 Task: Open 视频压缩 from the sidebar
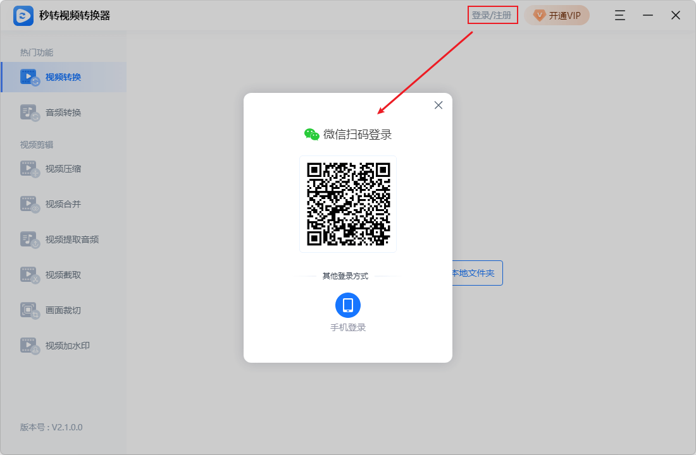(x=64, y=169)
